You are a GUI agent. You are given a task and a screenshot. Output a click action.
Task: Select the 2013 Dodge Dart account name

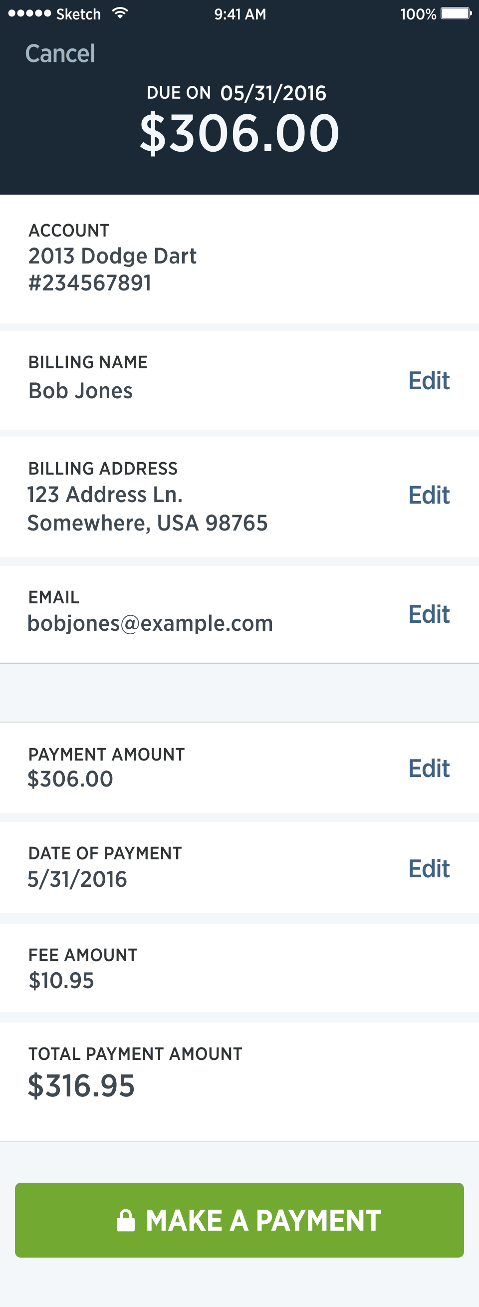112,256
